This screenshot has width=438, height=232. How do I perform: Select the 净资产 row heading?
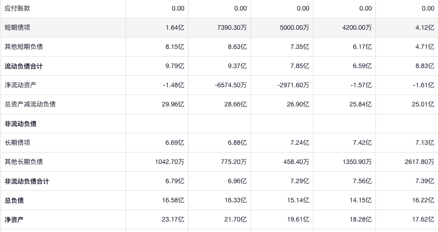pyautogui.click(x=14, y=220)
